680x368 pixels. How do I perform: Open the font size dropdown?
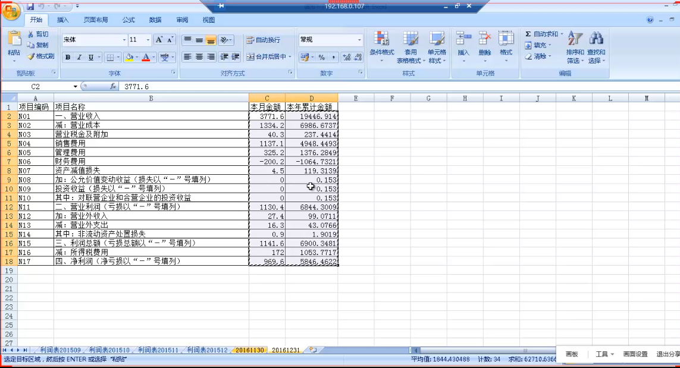click(148, 40)
